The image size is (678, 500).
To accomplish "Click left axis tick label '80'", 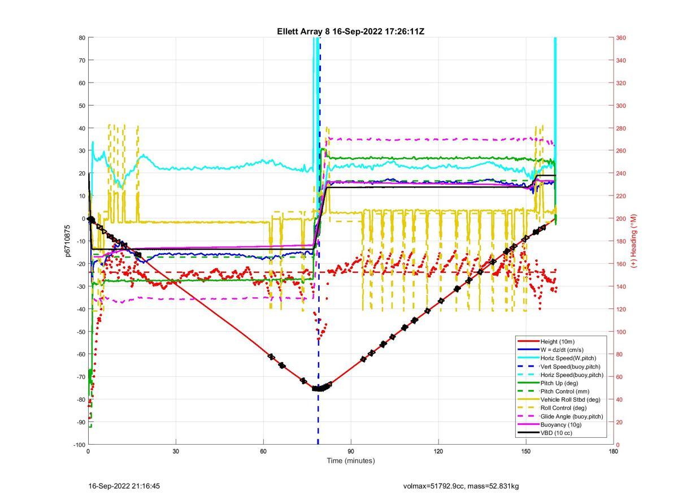I will tap(81, 38).
